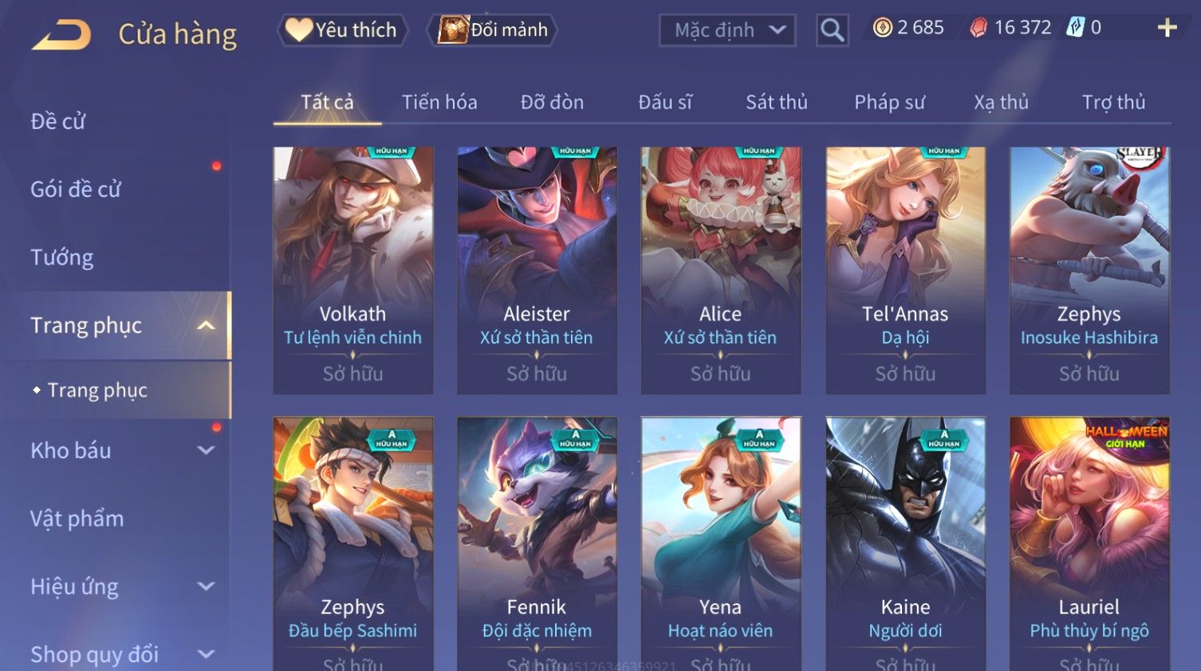Tap the blue voucher currency icon
This screenshot has width=1201, height=671.
click(1076, 28)
